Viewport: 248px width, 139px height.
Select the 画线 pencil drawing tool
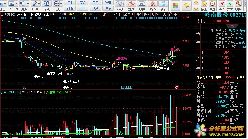coord(34,3)
